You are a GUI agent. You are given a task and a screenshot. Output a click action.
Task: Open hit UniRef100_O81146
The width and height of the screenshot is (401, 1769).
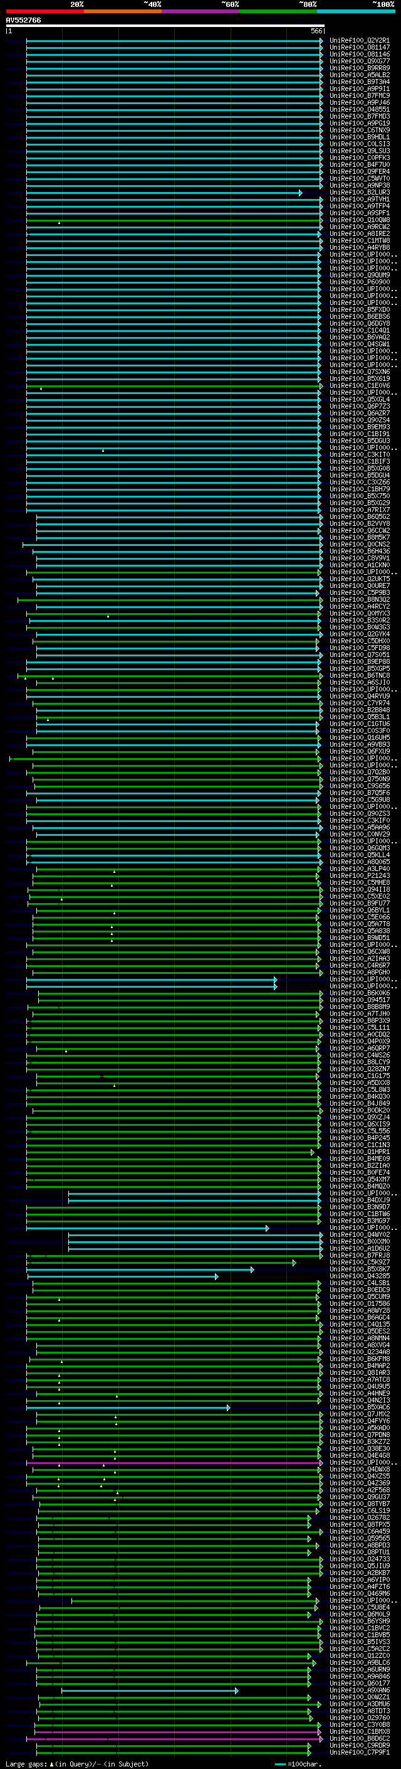coord(360,54)
